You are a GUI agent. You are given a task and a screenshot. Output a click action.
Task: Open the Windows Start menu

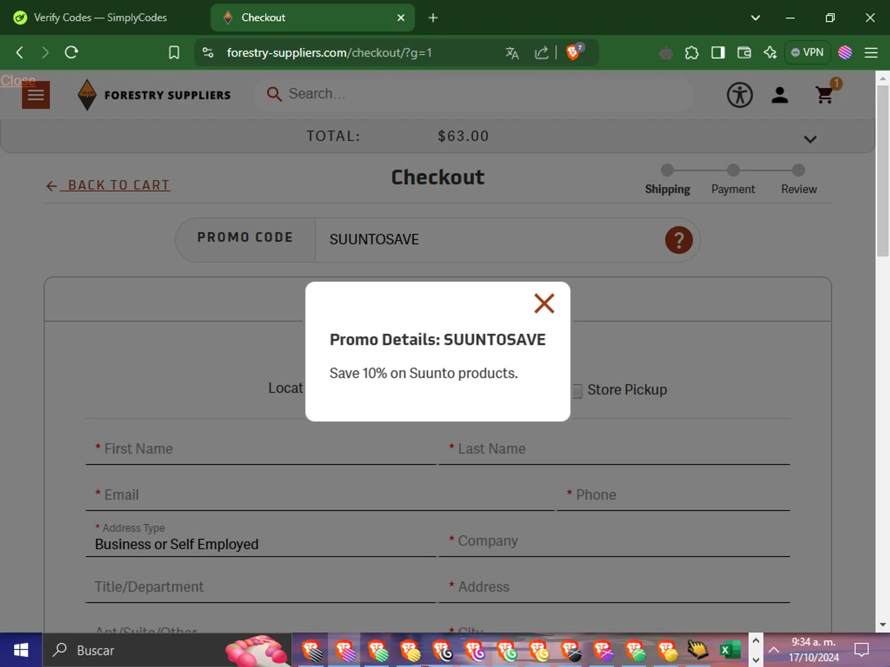click(21, 650)
